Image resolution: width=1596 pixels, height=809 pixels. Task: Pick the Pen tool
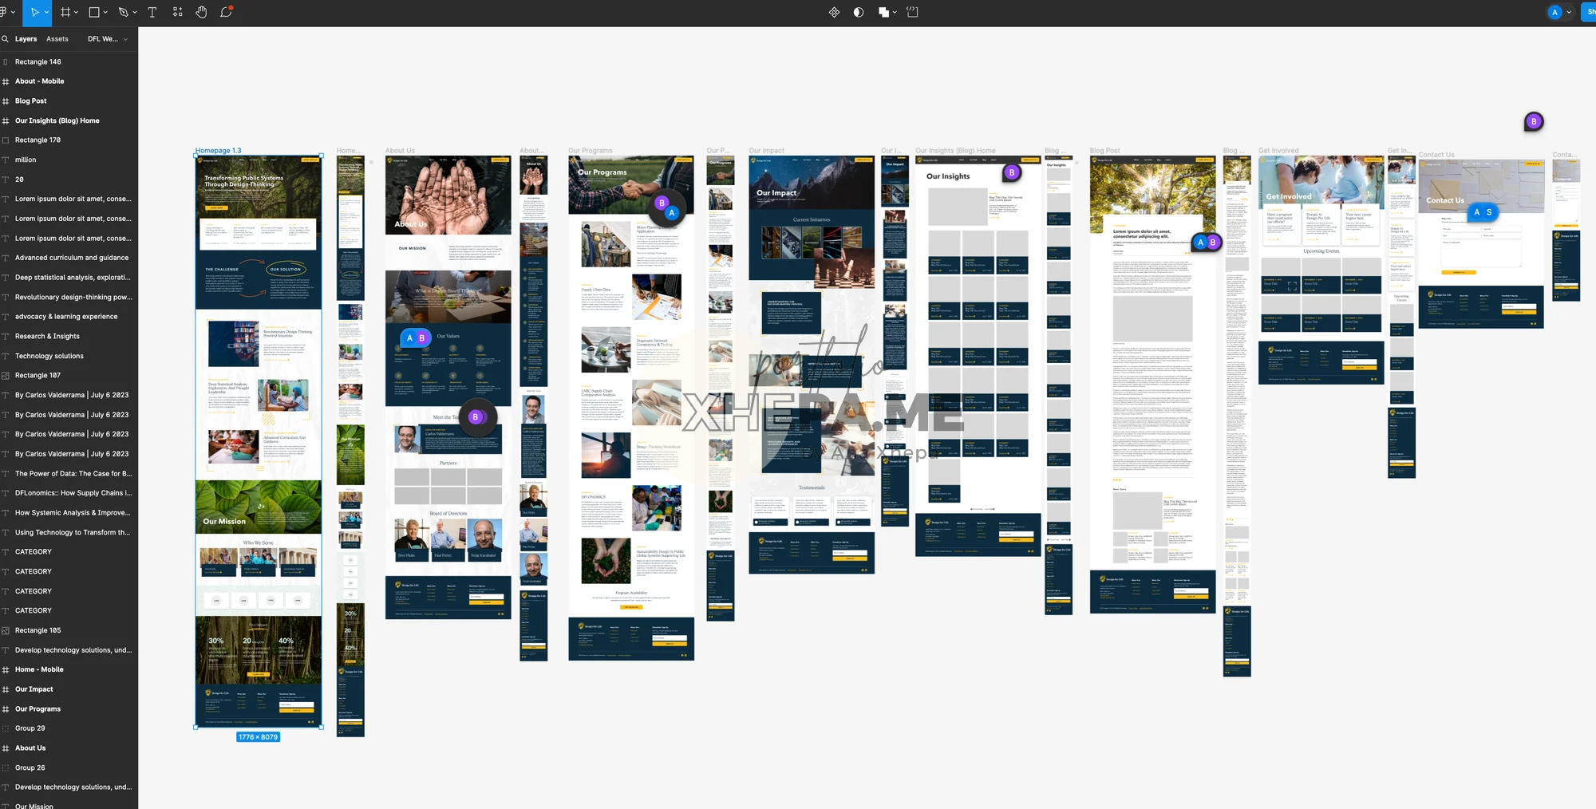tap(123, 13)
